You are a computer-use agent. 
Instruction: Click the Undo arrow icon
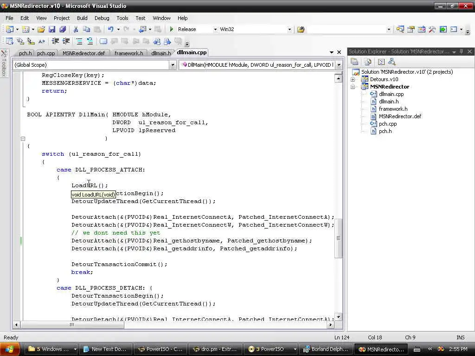click(x=110, y=29)
